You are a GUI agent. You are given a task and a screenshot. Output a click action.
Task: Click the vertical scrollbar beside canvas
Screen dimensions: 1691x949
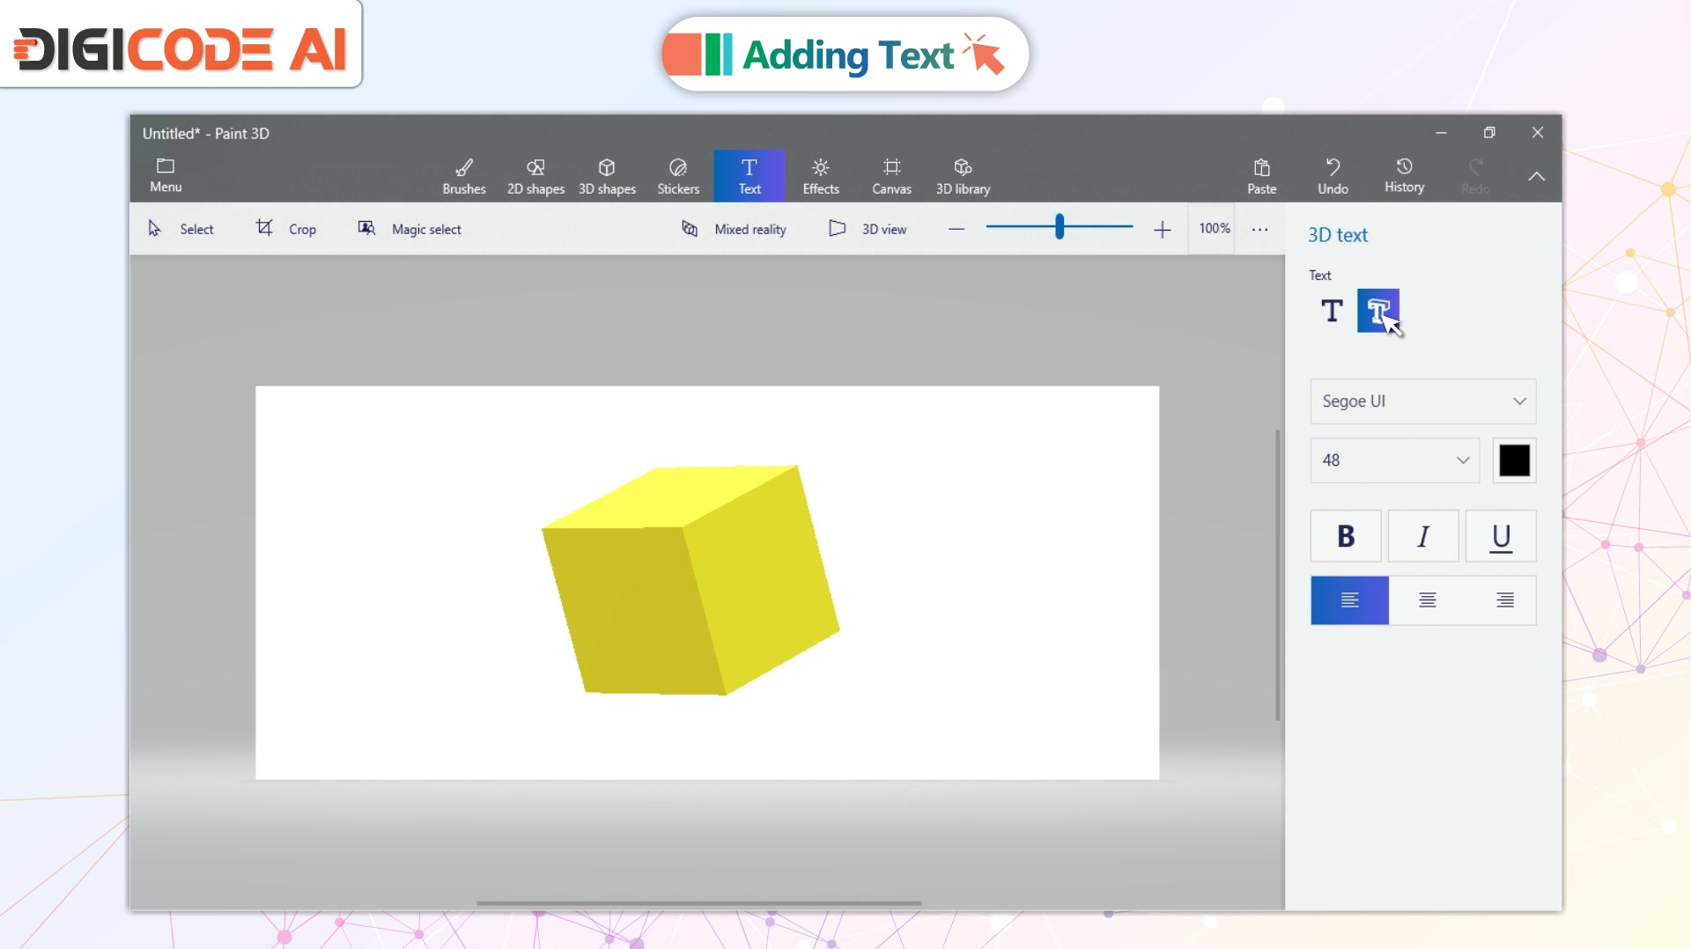click(1278, 575)
